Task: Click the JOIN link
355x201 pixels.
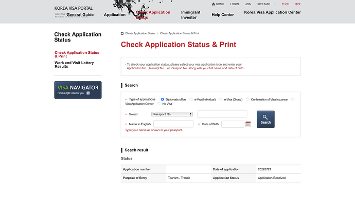Action: [x=248, y=4]
